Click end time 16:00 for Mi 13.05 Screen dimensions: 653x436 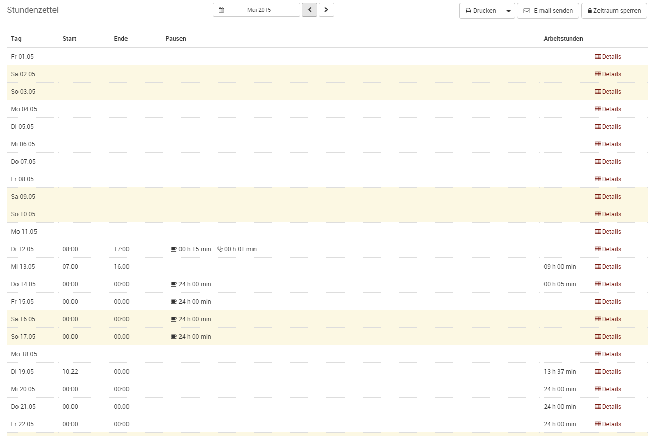coord(122,267)
